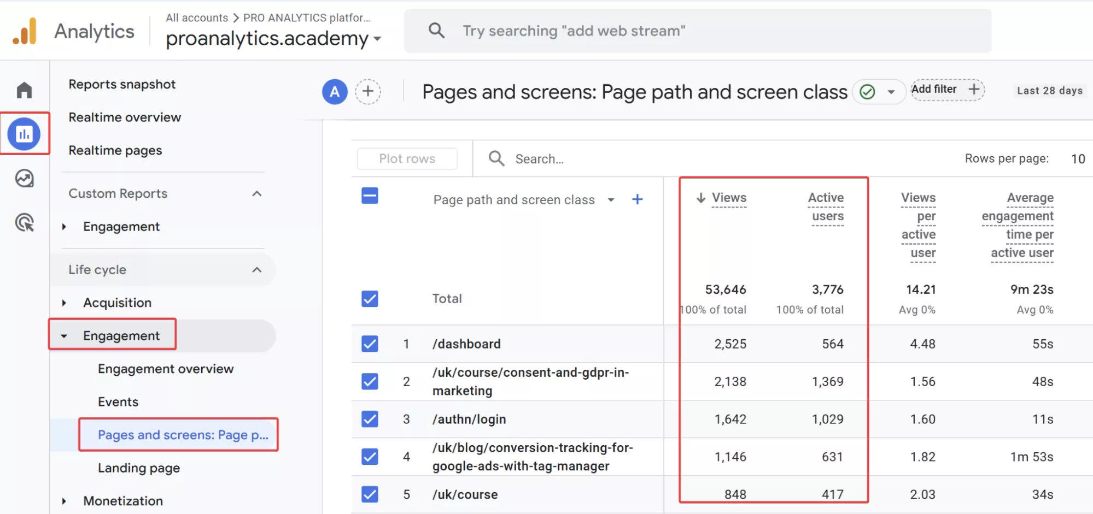This screenshot has width=1093, height=514.
Task: Click the blue A segment avatar
Action: coord(335,92)
